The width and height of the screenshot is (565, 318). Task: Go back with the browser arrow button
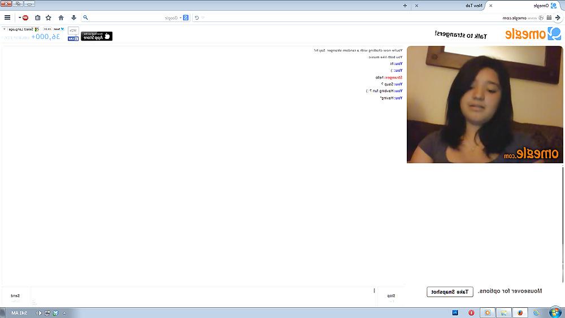click(x=558, y=18)
